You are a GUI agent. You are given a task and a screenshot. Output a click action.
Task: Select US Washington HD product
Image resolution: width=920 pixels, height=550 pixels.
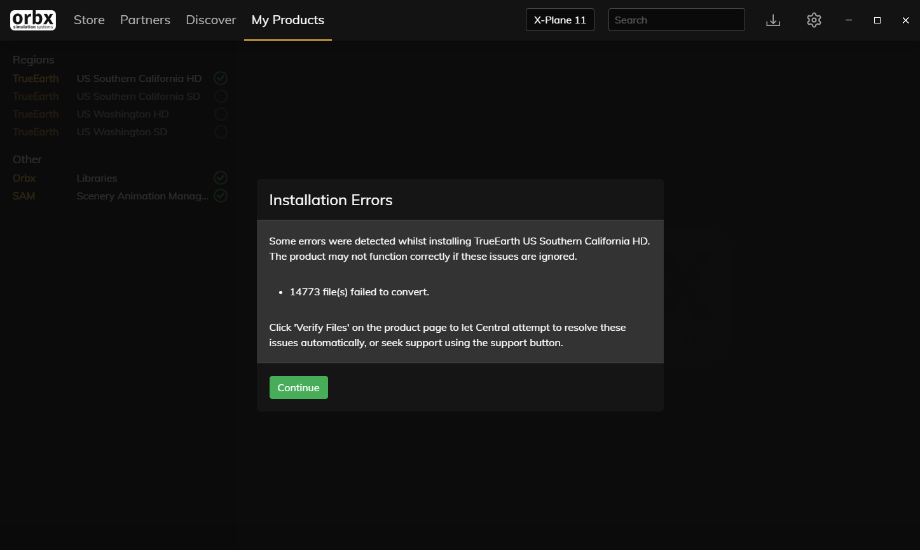coord(120,114)
